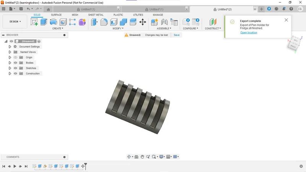Select the Offset Plane construct tool
The height and width of the screenshot is (172, 306).
pyautogui.click(x=213, y=22)
